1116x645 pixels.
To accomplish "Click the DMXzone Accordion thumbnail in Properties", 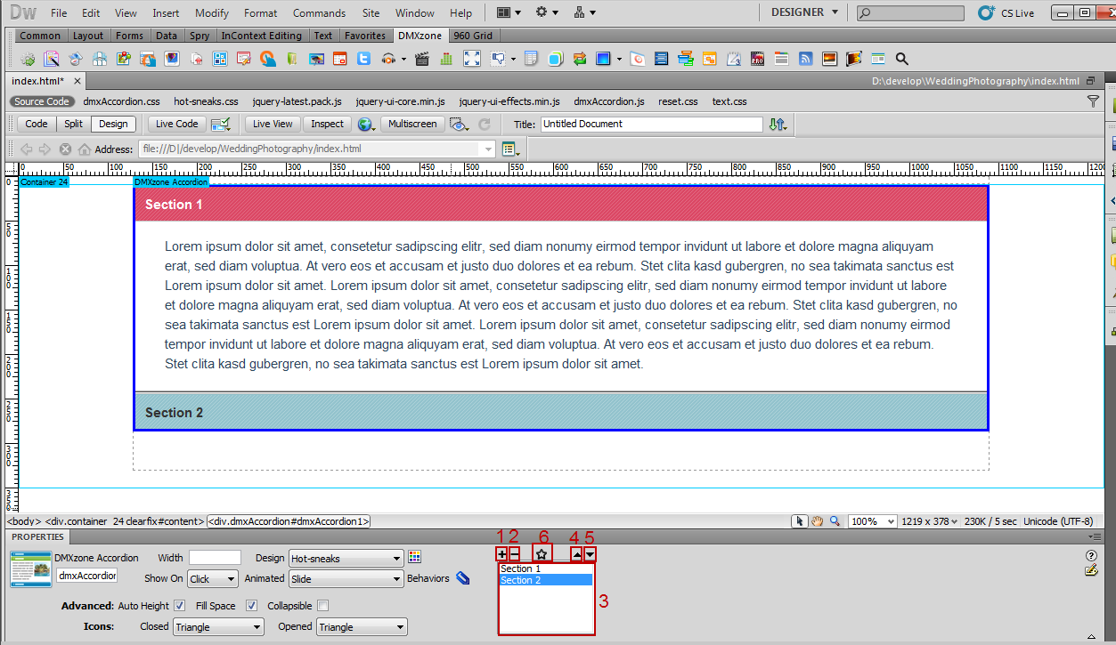I will [30, 569].
